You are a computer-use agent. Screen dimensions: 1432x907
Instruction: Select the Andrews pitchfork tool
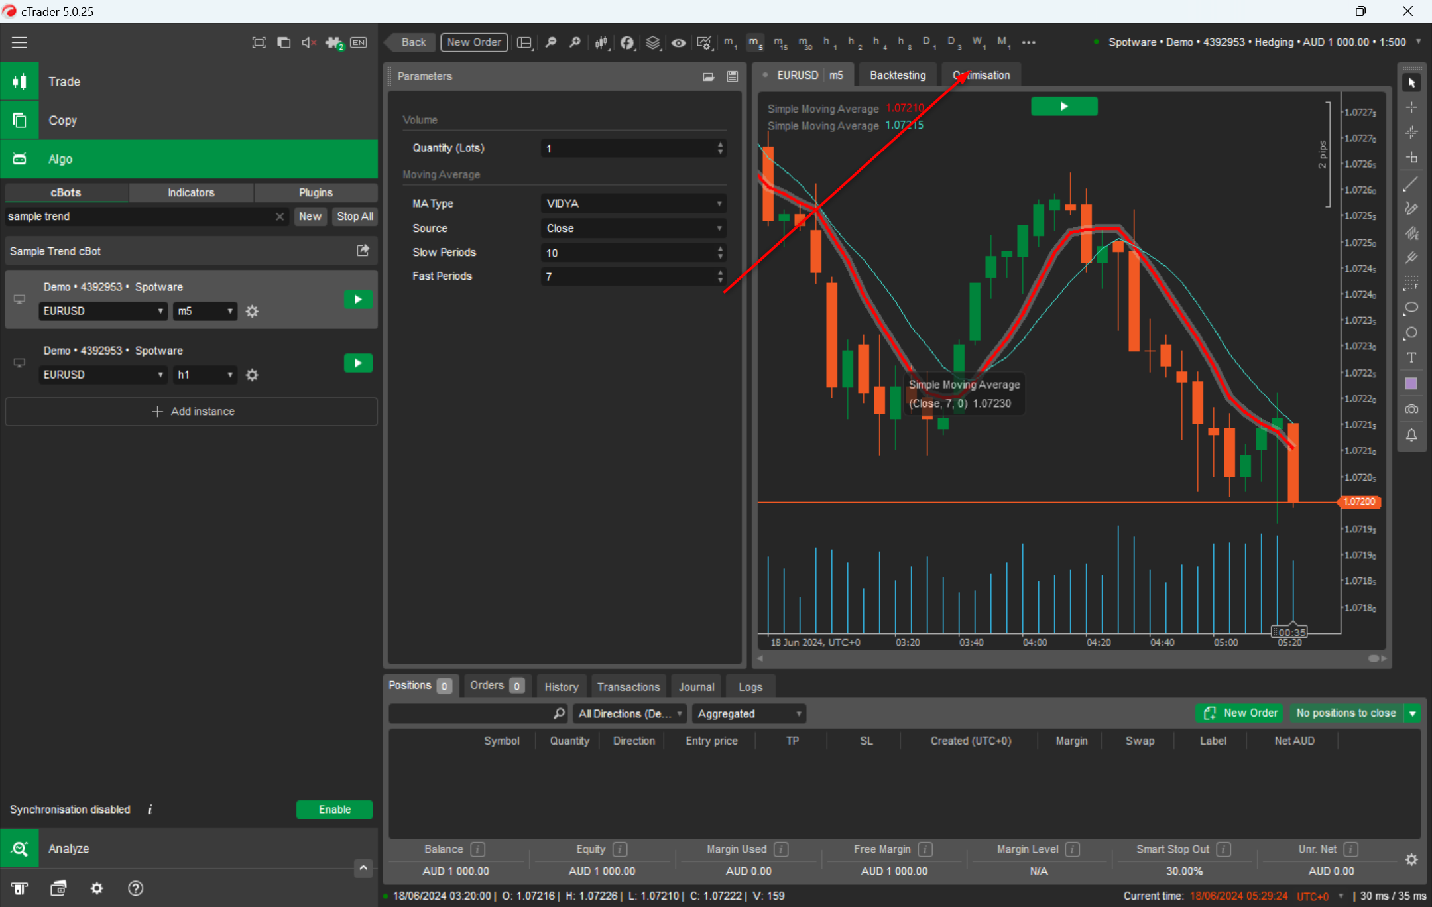pyautogui.click(x=1411, y=258)
